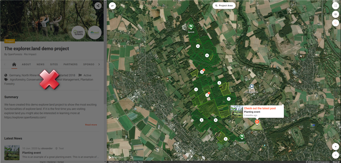Show more tabs with the right chevron
The width and height of the screenshot is (341, 163).
(99, 64)
